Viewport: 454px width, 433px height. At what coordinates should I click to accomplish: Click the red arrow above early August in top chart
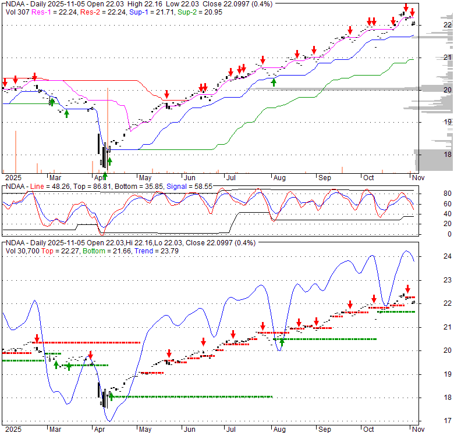[263, 60]
